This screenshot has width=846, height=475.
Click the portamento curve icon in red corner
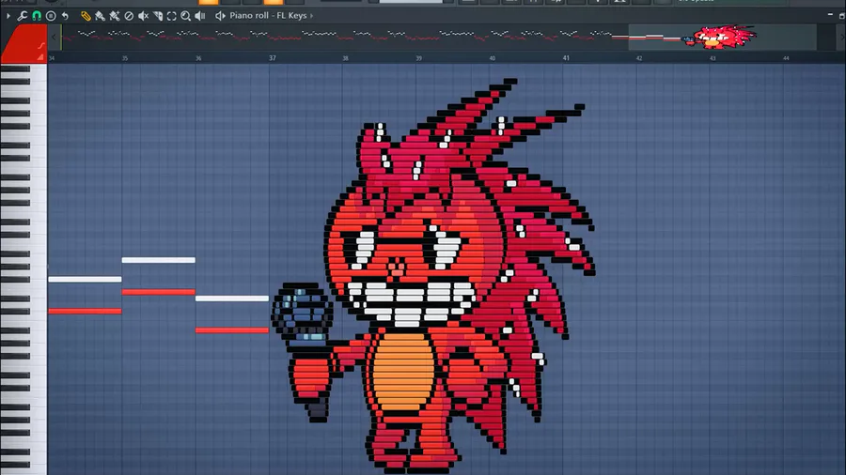(x=41, y=46)
